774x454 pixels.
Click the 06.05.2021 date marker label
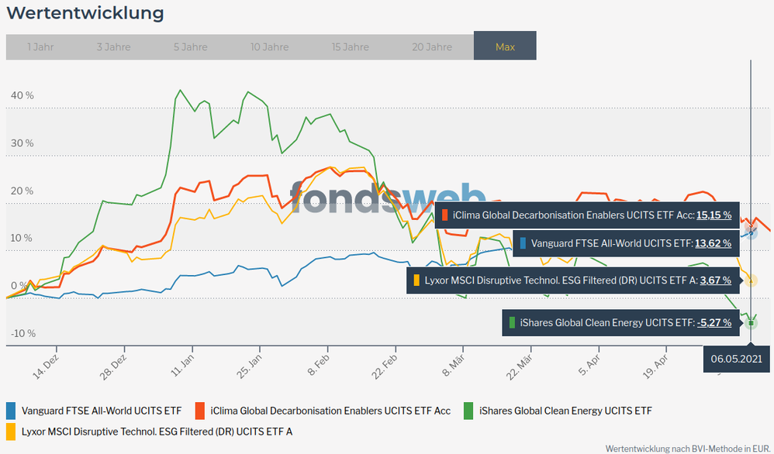[736, 359]
